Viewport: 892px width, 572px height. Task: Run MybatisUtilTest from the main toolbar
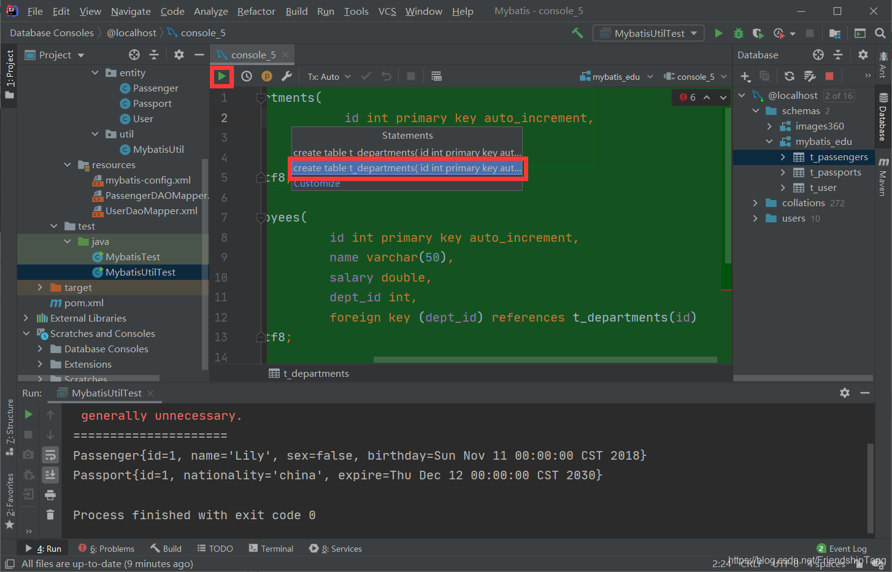(x=718, y=33)
